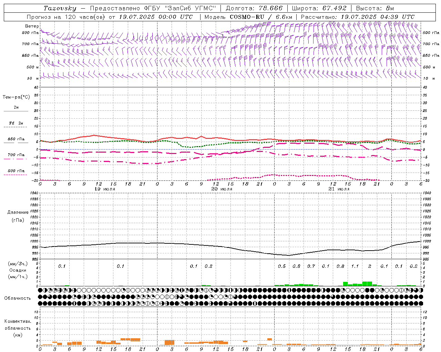The width and height of the screenshot is (441, 352).
Task: Click the 700 гПа temperature legend entry
Action: [16, 155]
